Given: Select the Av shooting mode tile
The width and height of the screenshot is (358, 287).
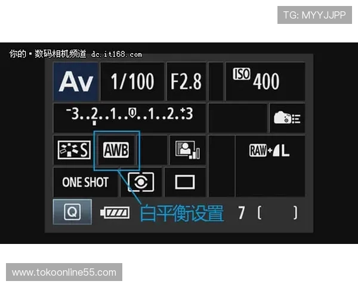Looking at the screenshot, I should tap(76, 81).
